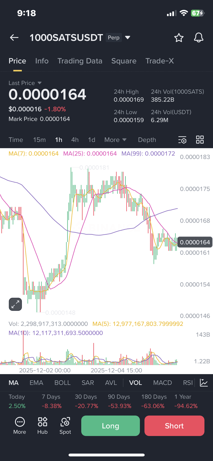Tap the home indicator bar
213x461 pixels.
(106, 455)
